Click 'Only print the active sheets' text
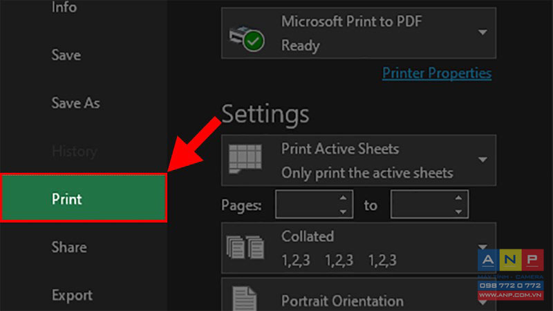 [x=367, y=173]
